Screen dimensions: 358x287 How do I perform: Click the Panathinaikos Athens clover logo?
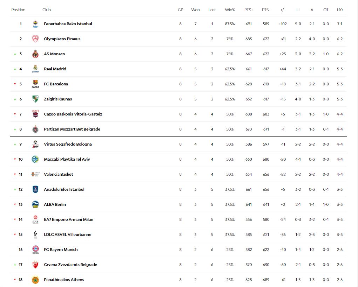[35, 280]
